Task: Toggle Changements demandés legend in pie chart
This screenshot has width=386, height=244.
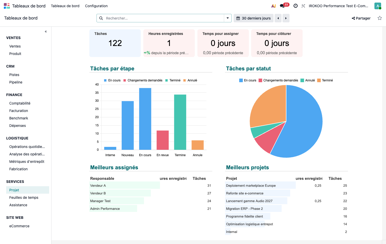Action: pyautogui.click(x=278, y=80)
